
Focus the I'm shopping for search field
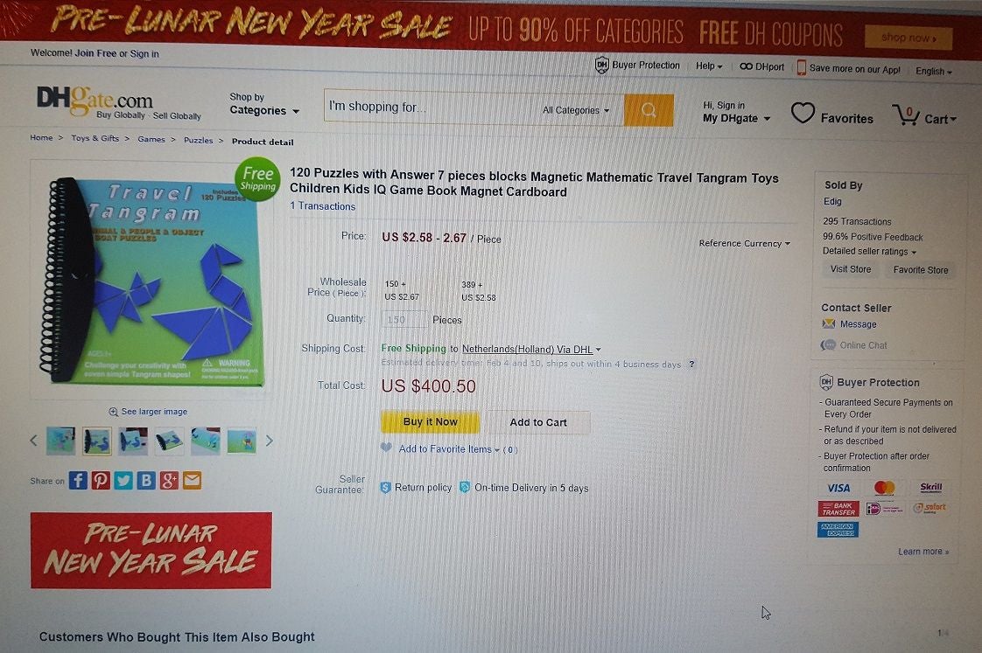430,108
